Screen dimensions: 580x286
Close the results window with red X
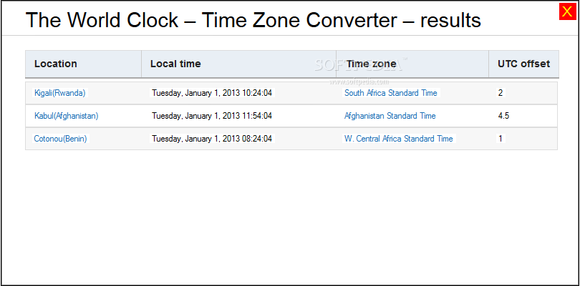567,11
